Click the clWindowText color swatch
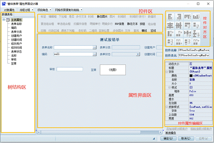This screenshot has height=143, width=214. click(x=191, y=76)
